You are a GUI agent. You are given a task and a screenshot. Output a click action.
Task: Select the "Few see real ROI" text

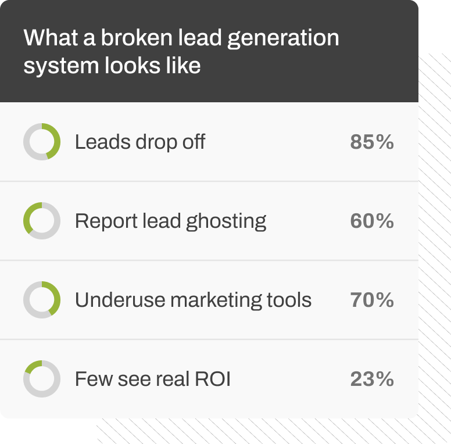click(152, 379)
